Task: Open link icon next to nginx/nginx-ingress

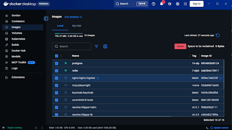Action: pyautogui.click(x=98, y=78)
